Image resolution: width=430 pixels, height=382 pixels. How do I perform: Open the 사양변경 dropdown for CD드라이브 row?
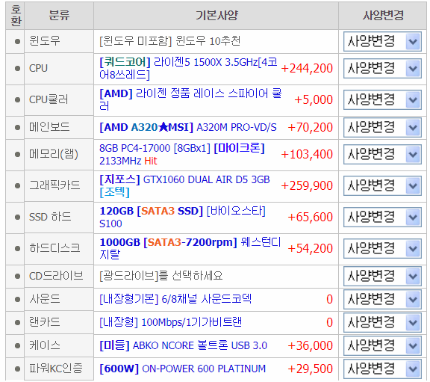click(x=382, y=277)
